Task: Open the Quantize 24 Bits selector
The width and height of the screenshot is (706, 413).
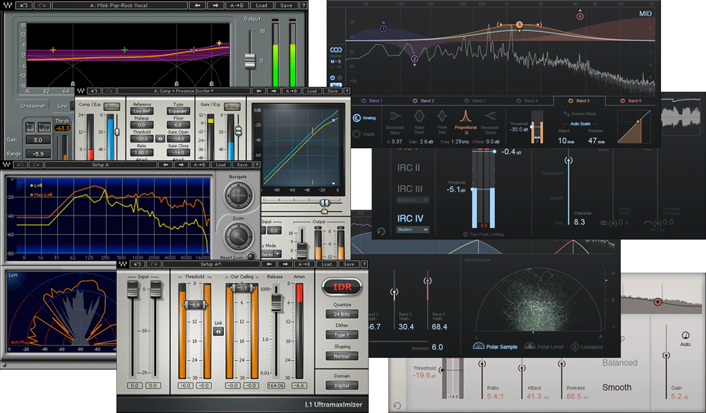Action: pos(341,314)
